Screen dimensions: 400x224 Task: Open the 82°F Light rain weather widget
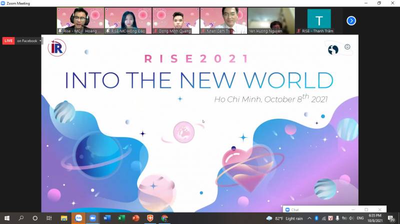coord(284,218)
